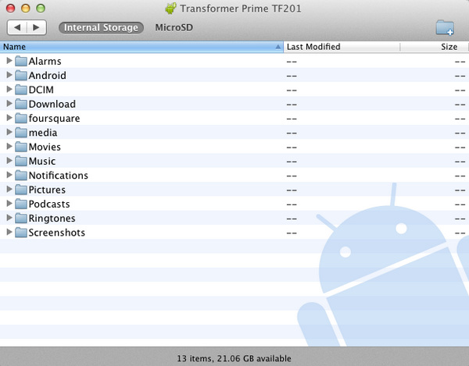Select the DCIM folder icon
The height and width of the screenshot is (366, 469).
pyautogui.click(x=21, y=90)
